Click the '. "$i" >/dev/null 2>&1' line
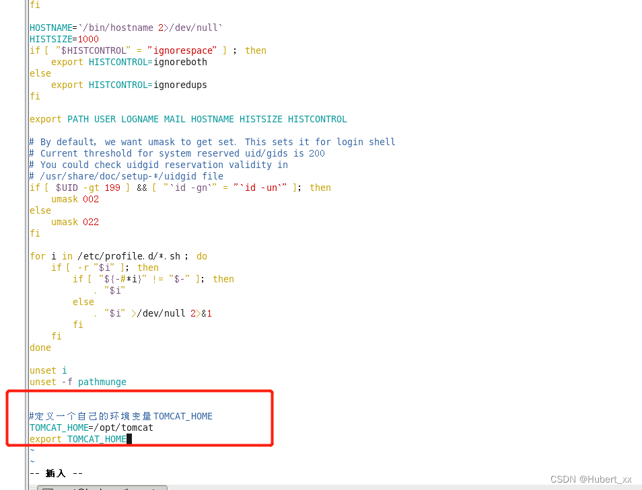The height and width of the screenshot is (490, 642). (153, 314)
